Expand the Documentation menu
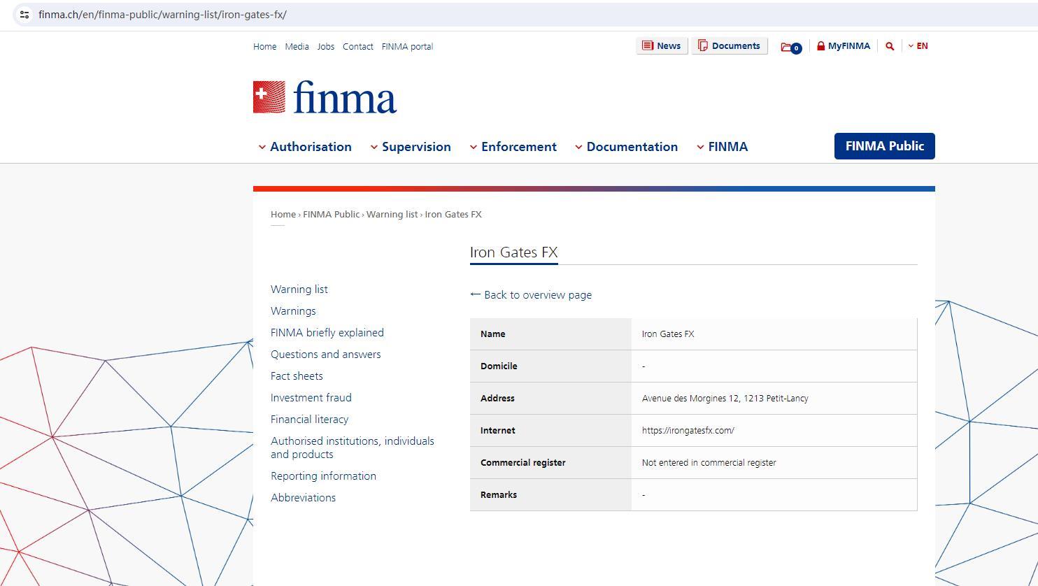This screenshot has width=1038, height=586. pyautogui.click(x=626, y=147)
